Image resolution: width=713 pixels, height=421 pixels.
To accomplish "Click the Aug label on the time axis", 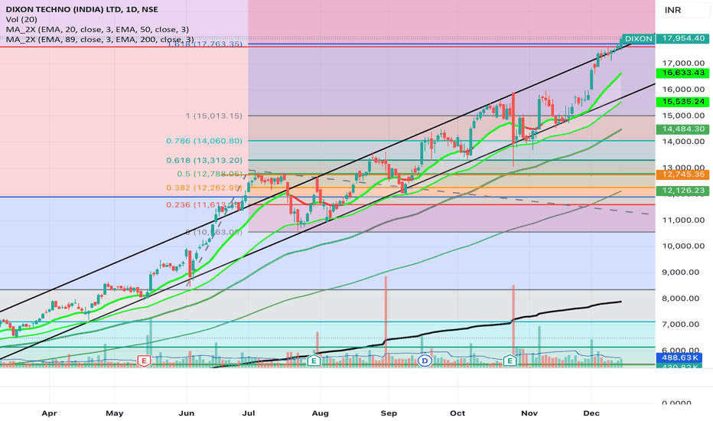I will [x=320, y=413].
